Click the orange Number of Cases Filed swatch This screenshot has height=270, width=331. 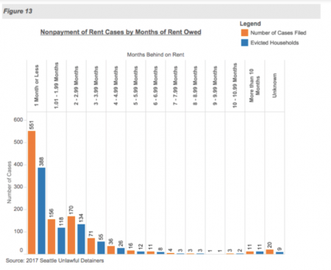tap(244, 33)
